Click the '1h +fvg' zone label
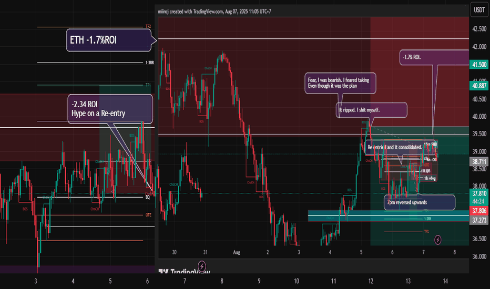 [x=430, y=178]
